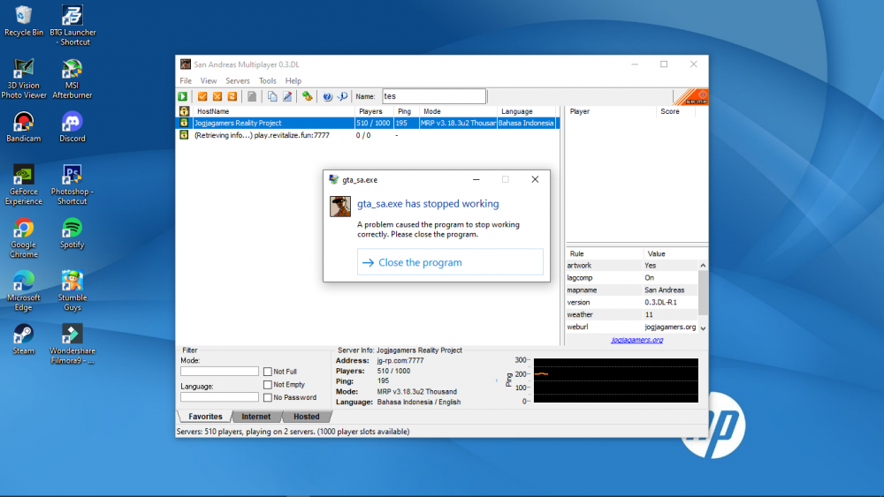This screenshot has height=497, width=884.
Task: Open the View menu
Action: [x=208, y=80]
